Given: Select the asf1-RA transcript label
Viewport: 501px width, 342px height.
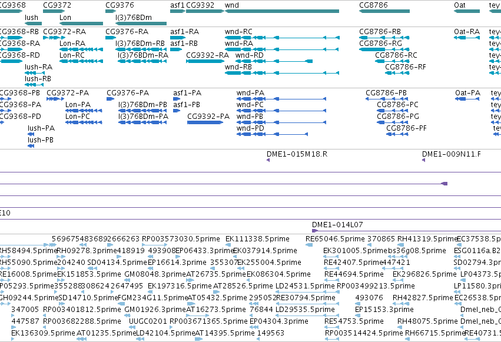Looking at the screenshot, I should pyautogui.click(x=185, y=32).
